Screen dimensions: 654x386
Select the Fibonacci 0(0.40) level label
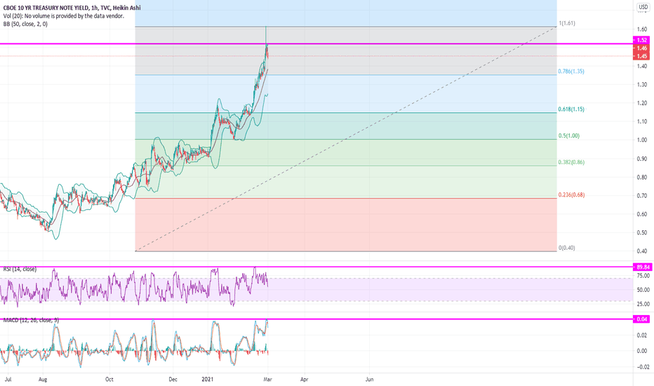(567, 248)
